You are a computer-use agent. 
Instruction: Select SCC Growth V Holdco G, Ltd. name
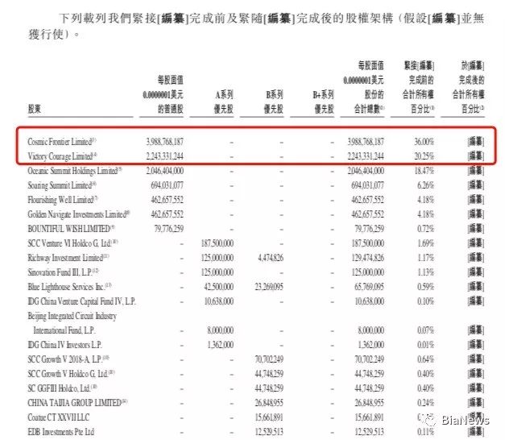tap(71, 374)
